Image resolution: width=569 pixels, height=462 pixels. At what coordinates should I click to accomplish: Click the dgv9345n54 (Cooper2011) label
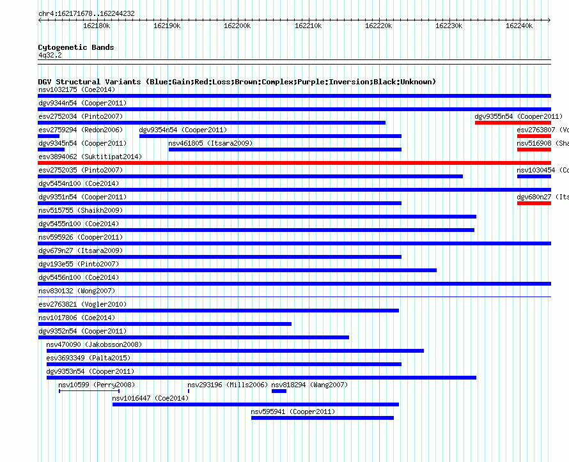point(82,143)
